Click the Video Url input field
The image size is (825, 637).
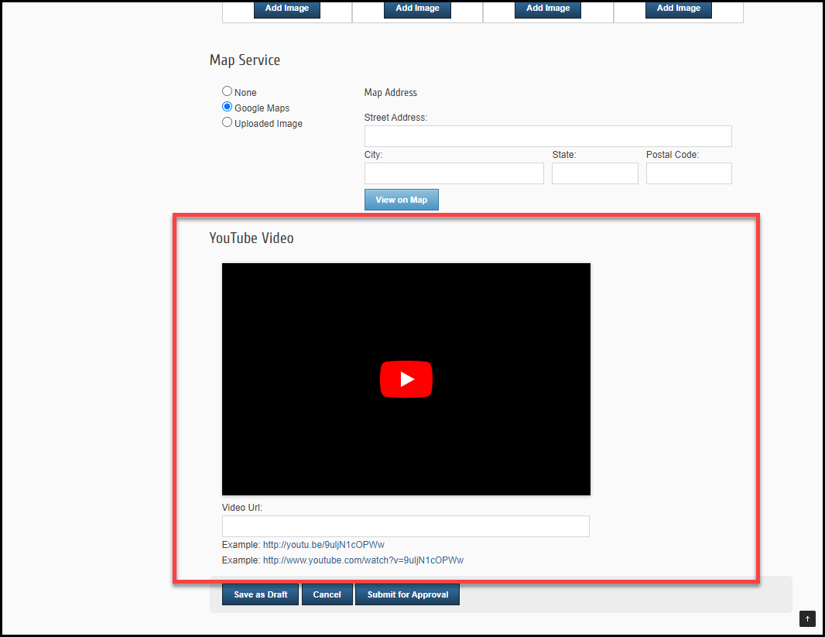[406, 526]
